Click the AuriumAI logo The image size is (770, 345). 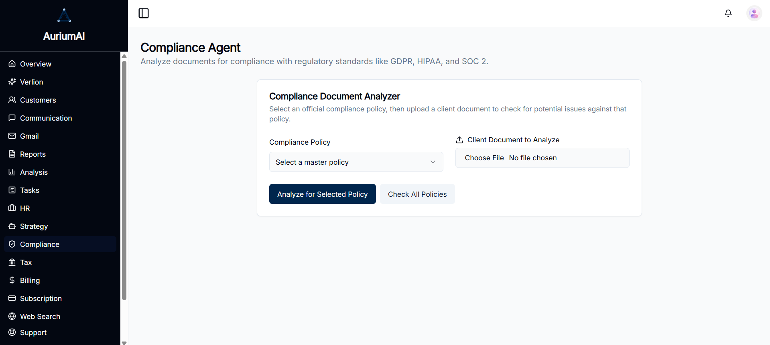(64, 15)
